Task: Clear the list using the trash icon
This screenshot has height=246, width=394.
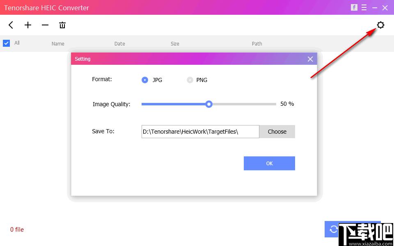Action: click(62, 25)
